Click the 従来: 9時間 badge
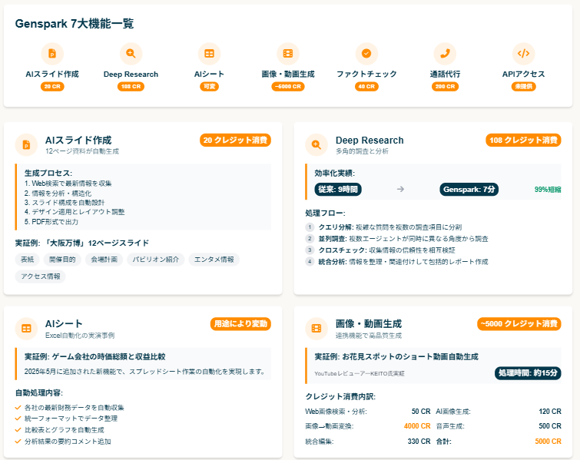 coord(338,190)
